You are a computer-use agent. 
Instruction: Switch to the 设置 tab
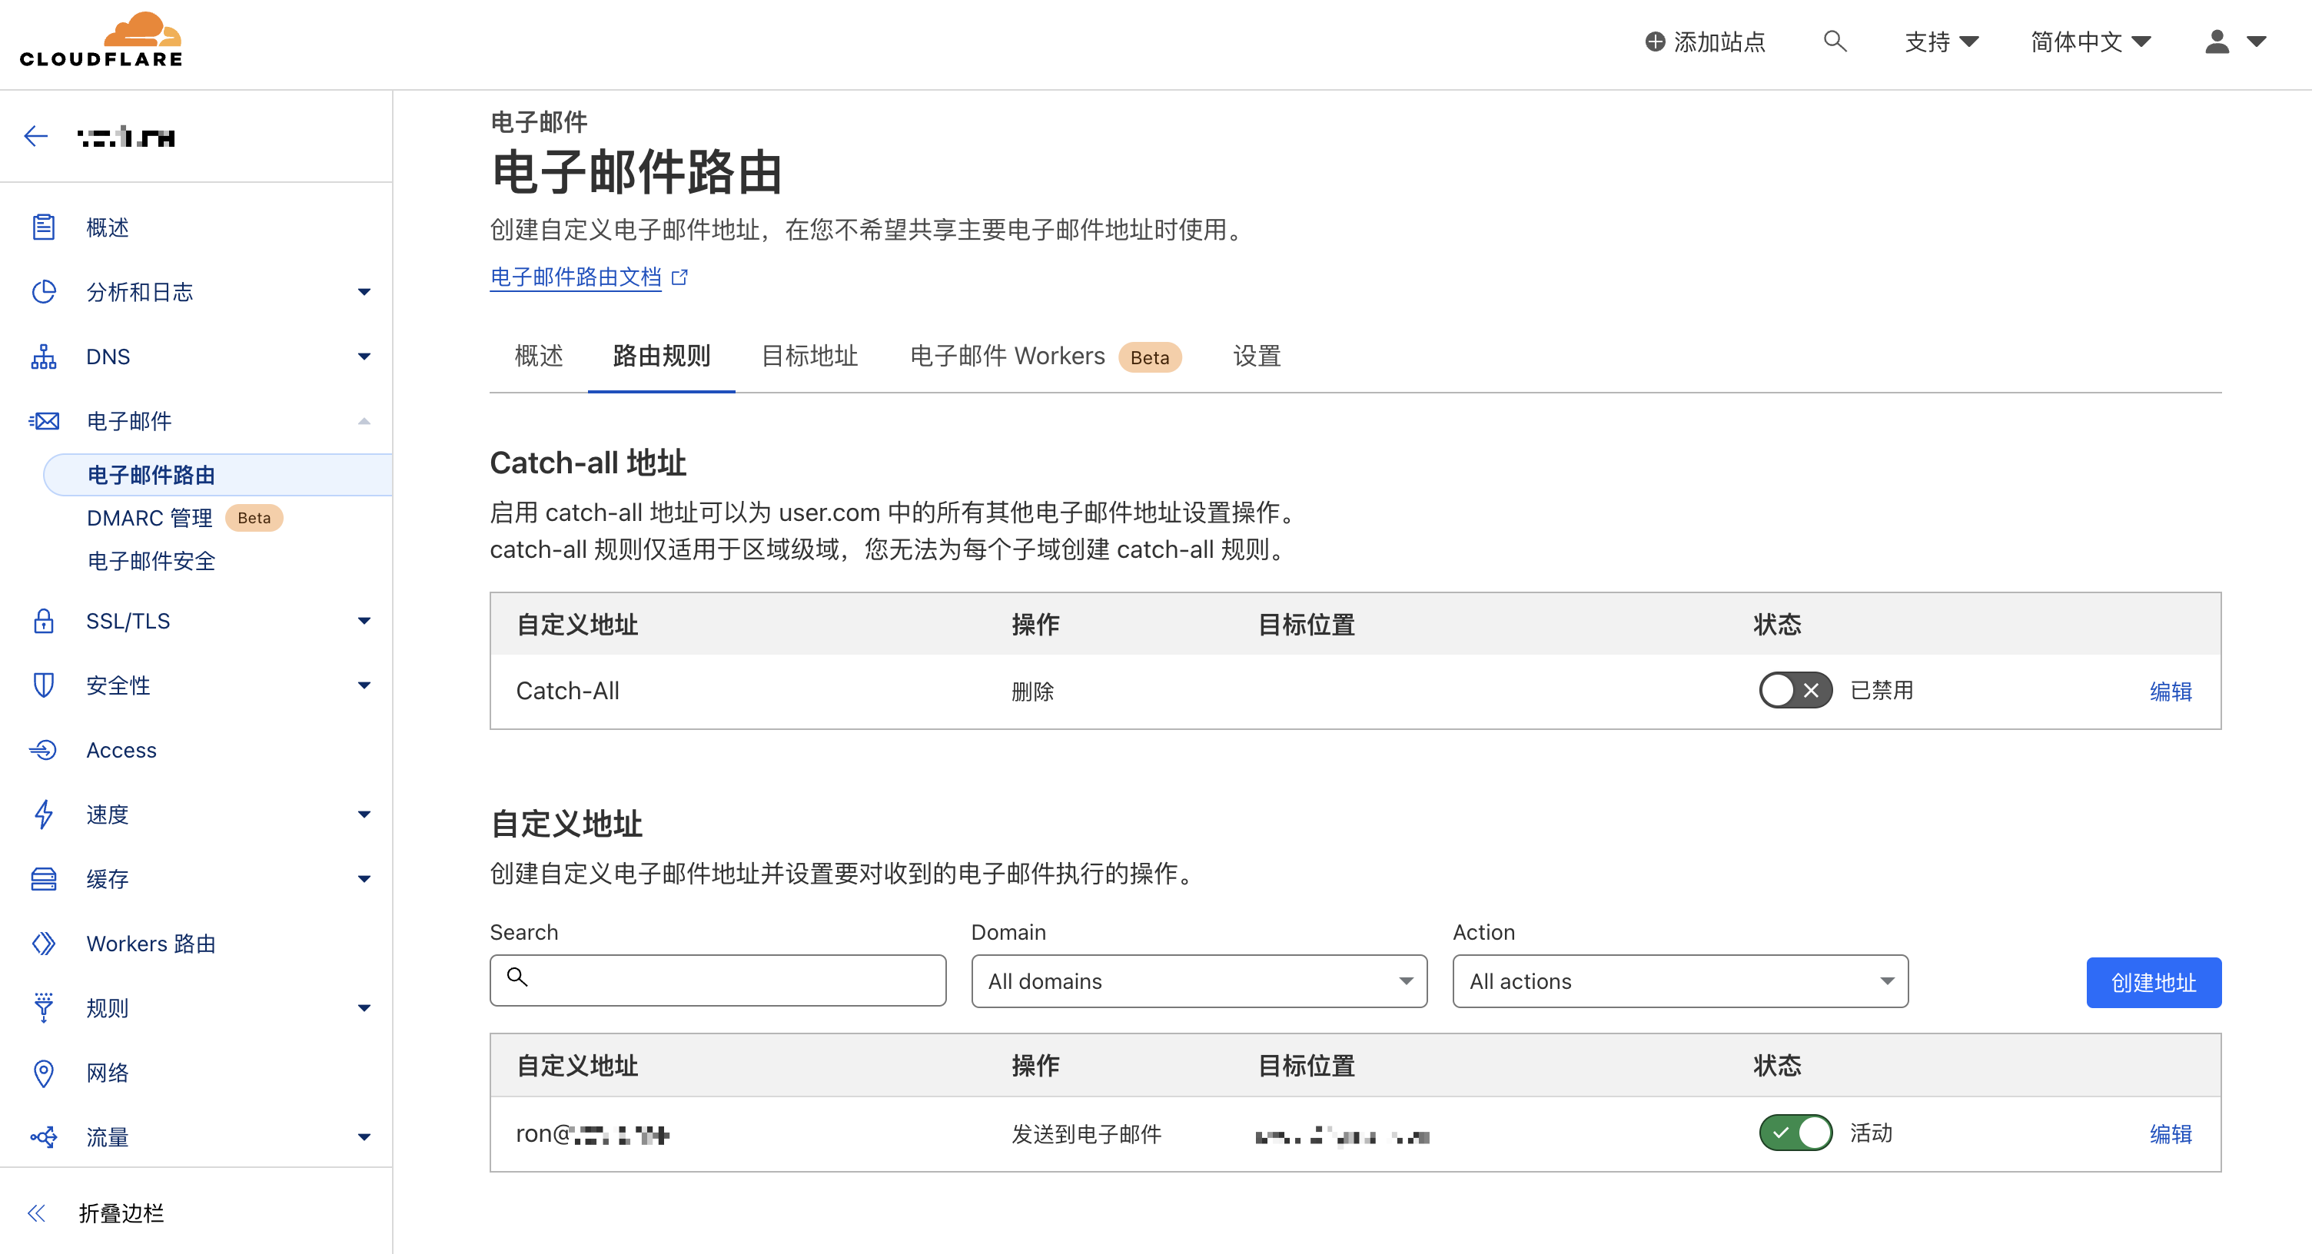tap(1257, 356)
